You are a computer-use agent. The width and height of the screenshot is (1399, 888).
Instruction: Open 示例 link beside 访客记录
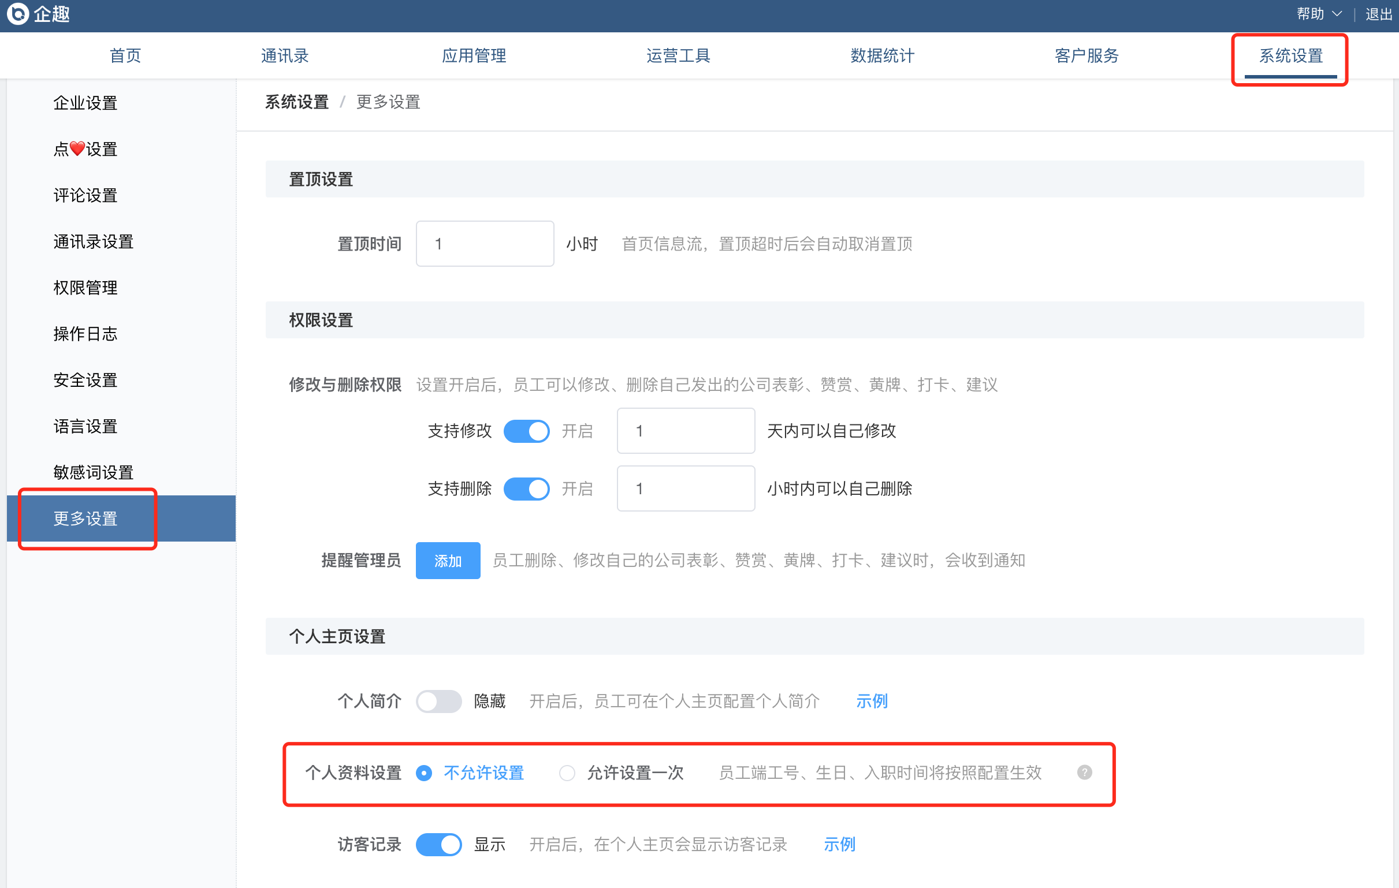coord(839,844)
